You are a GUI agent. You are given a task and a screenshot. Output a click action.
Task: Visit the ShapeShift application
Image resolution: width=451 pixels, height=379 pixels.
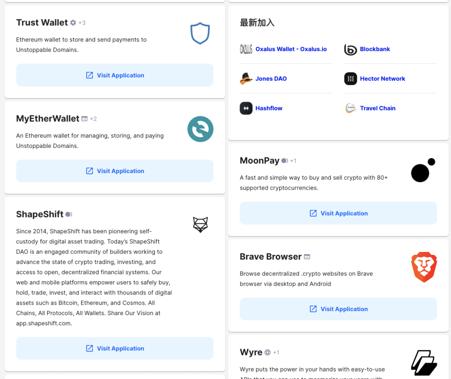tap(115, 349)
